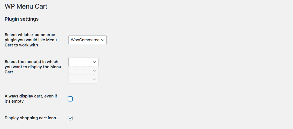Click the chevron of the top menu selector
The width and height of the screenshot is (293, 129).
94,62
